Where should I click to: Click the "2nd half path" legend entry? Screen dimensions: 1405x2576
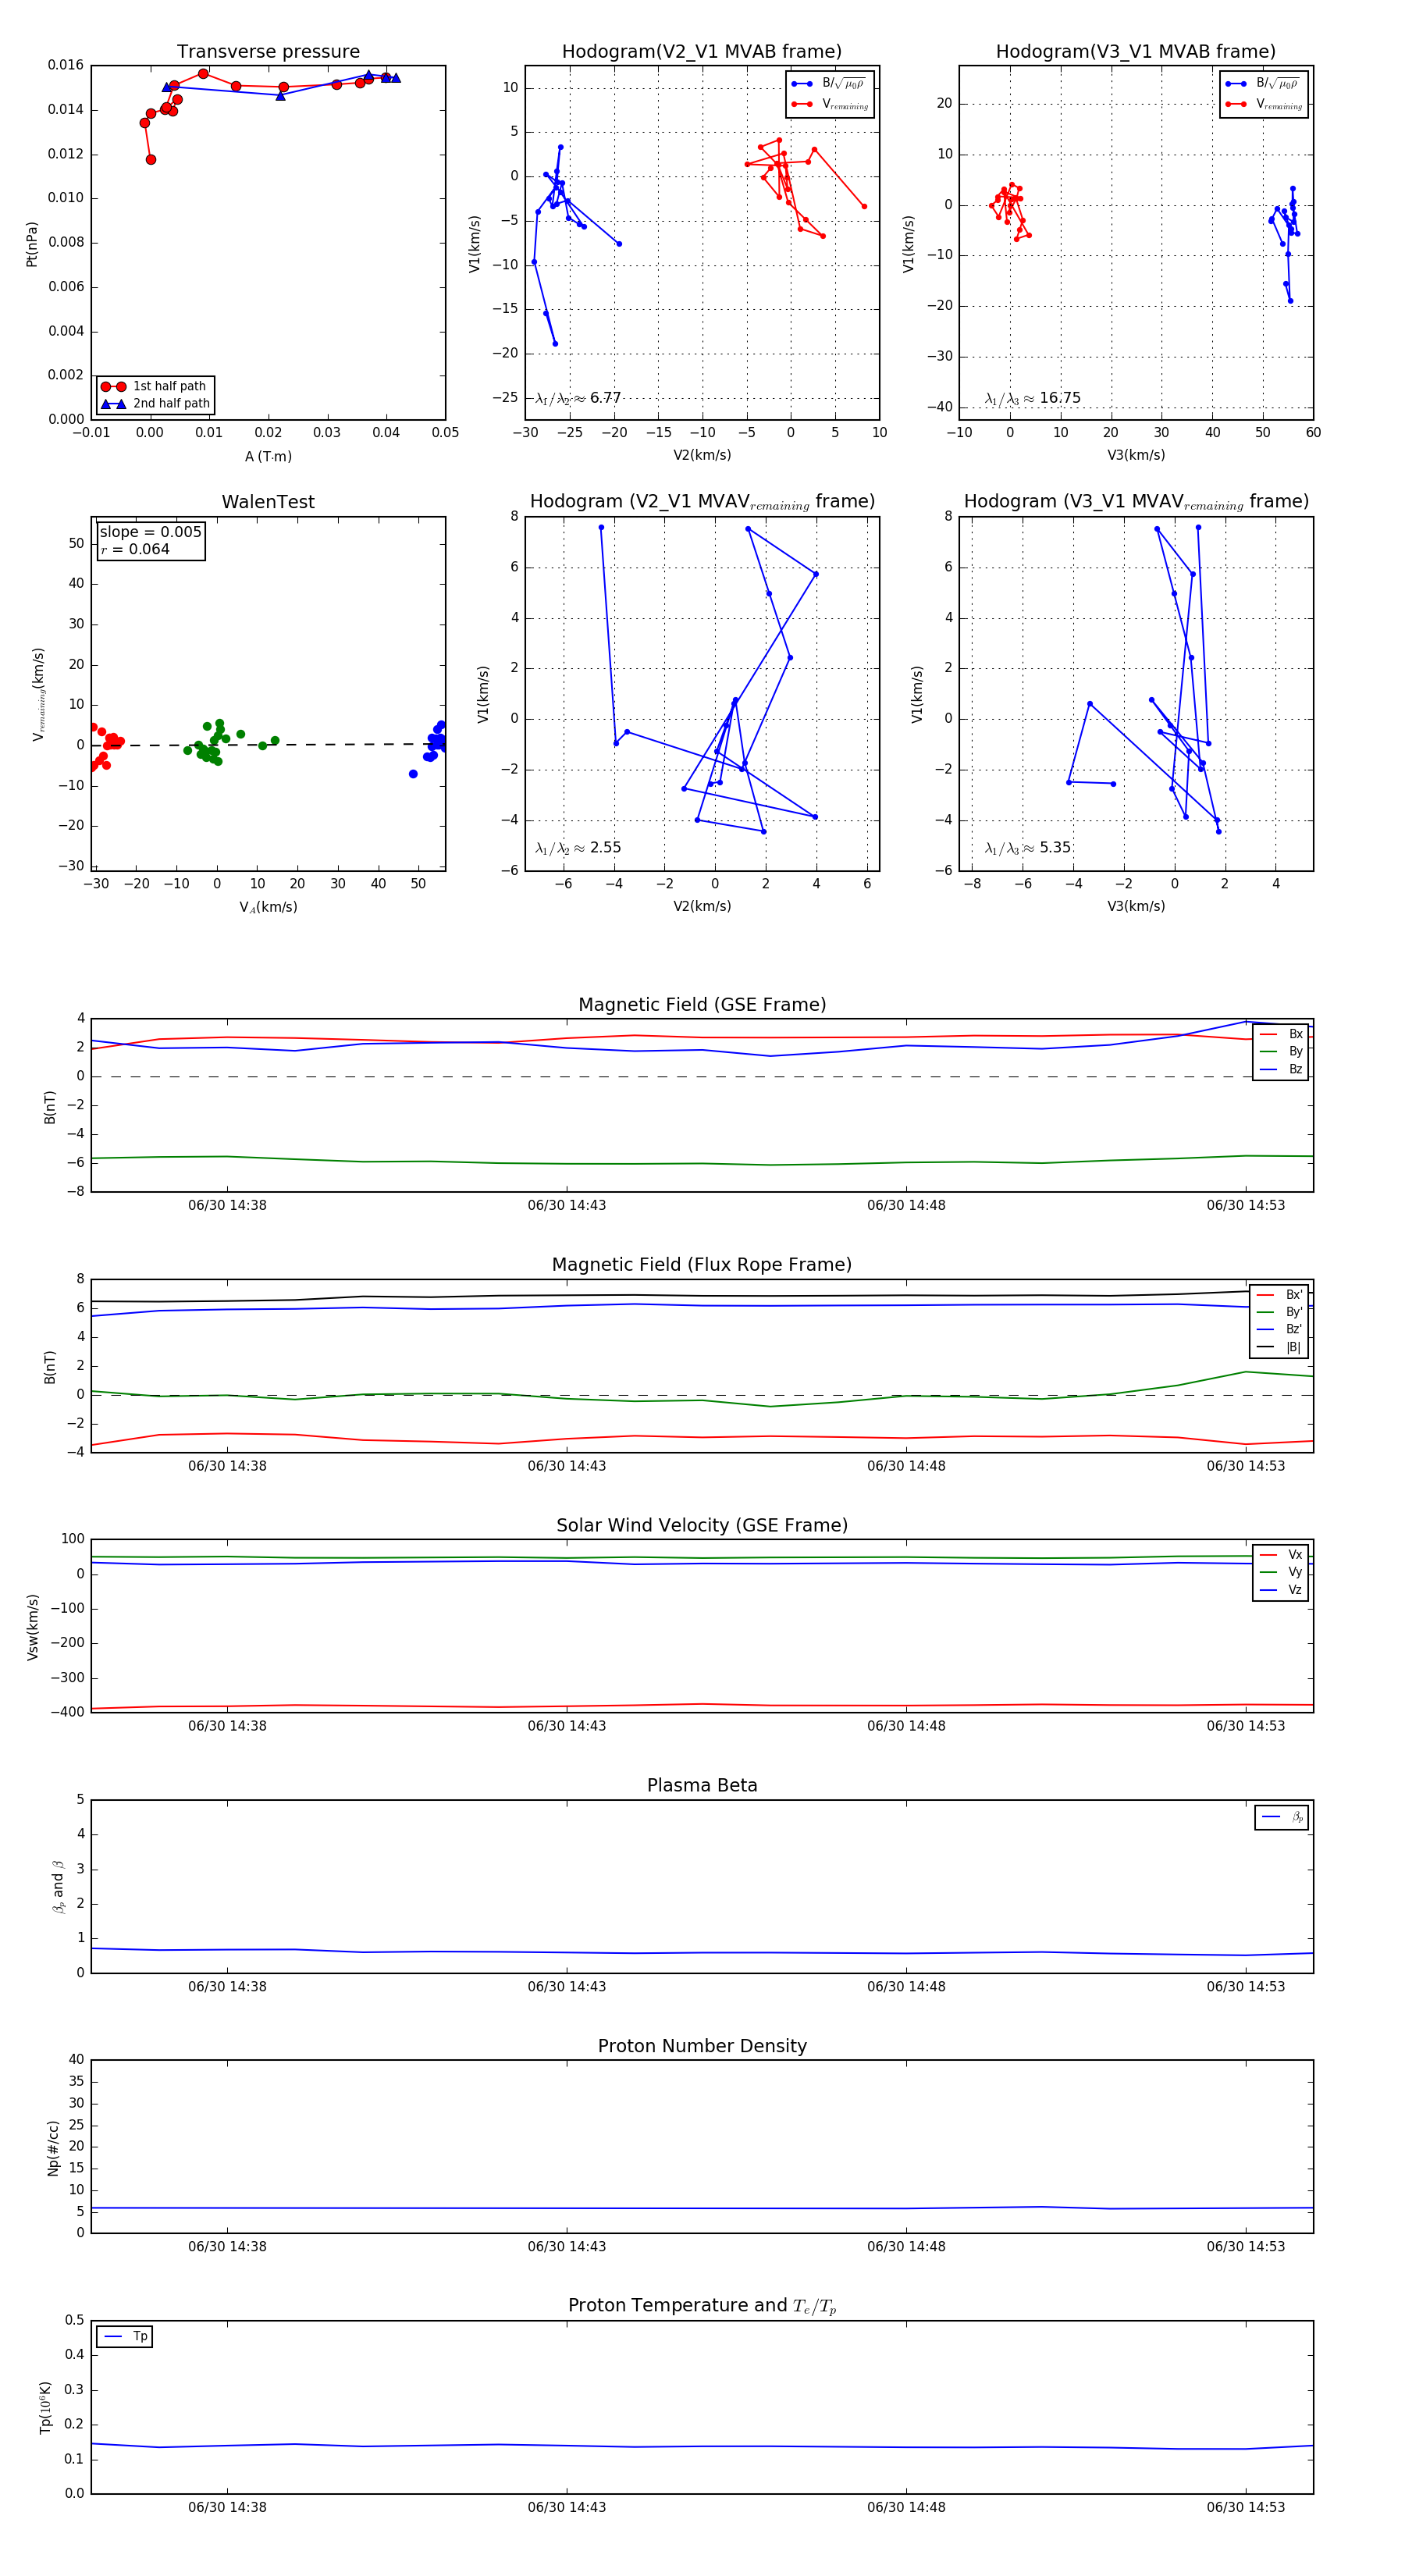pos(155,404)
